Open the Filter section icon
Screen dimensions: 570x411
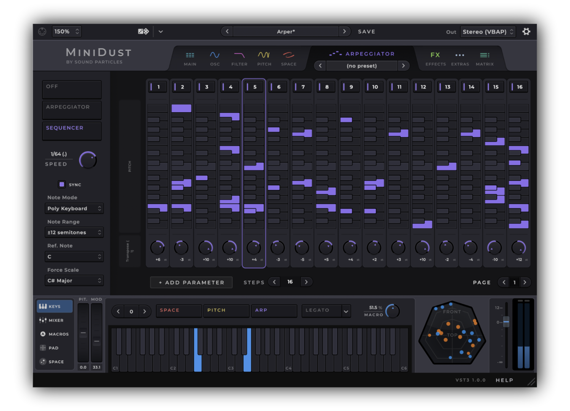[239, 55]
